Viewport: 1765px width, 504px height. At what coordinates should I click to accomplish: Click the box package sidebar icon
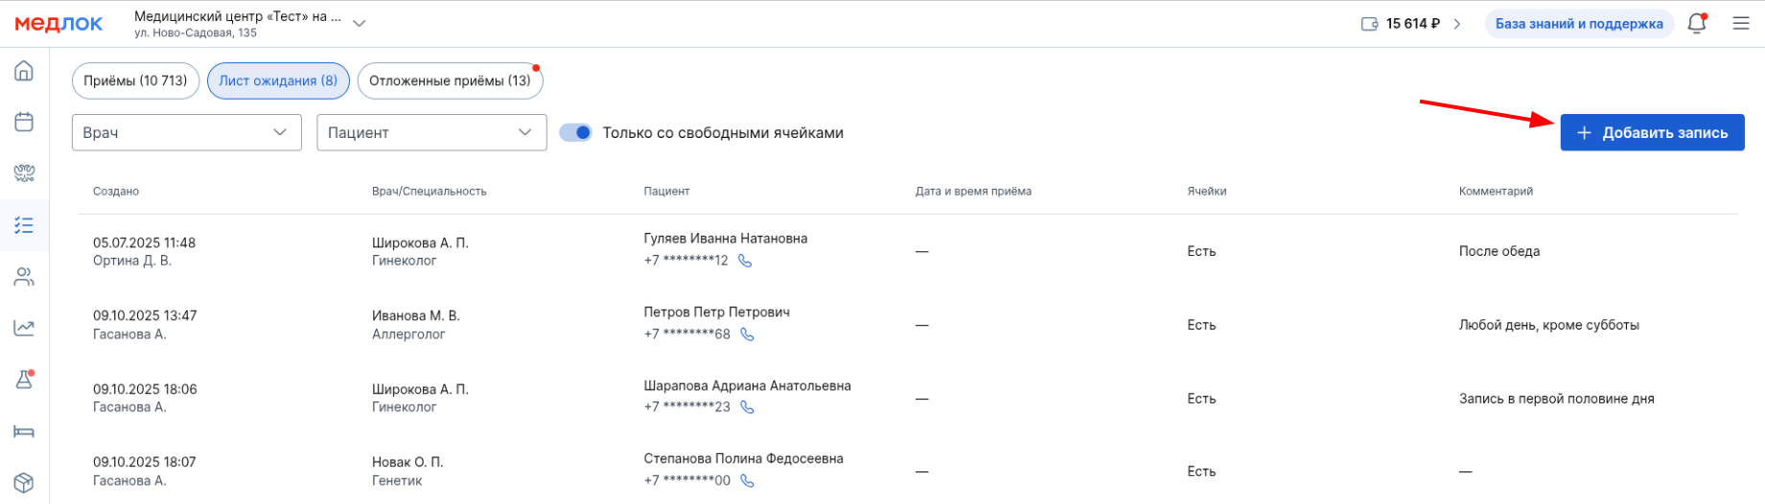pos(24,482)
